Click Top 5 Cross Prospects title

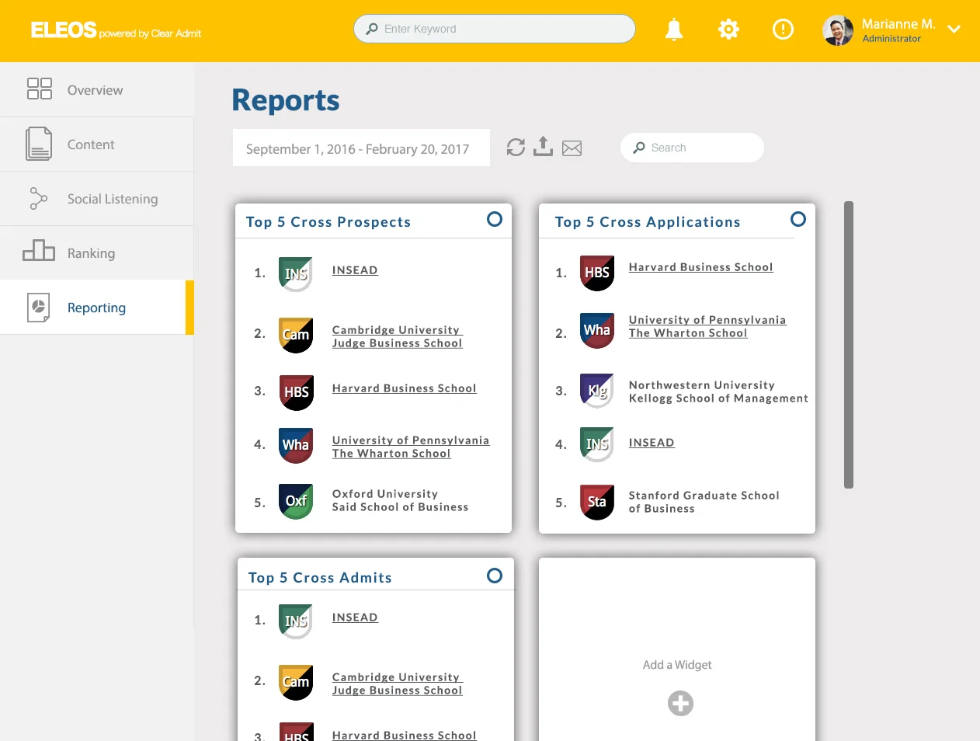pyautogui.click(x=328, y=222)
